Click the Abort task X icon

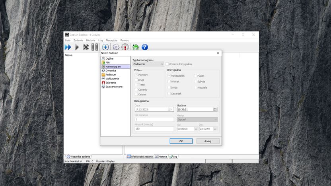(x=86, y=47)
